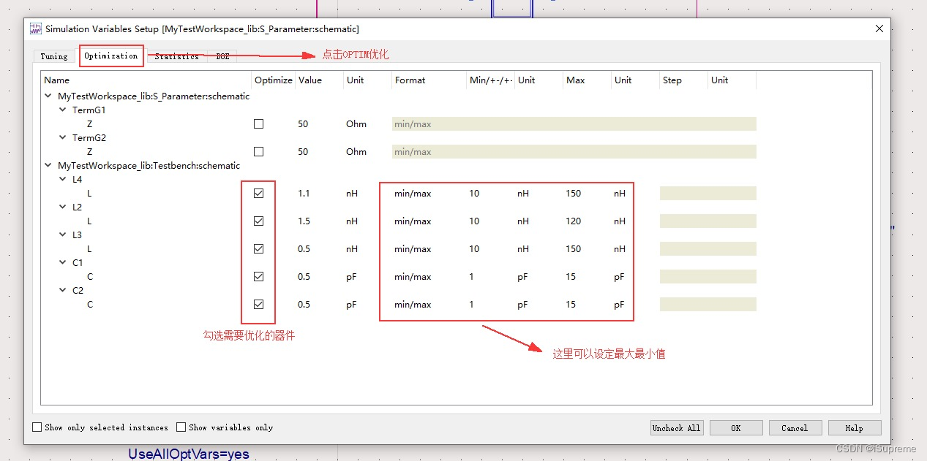
Task: Confirm with the OK button
Action: point(736,428)
